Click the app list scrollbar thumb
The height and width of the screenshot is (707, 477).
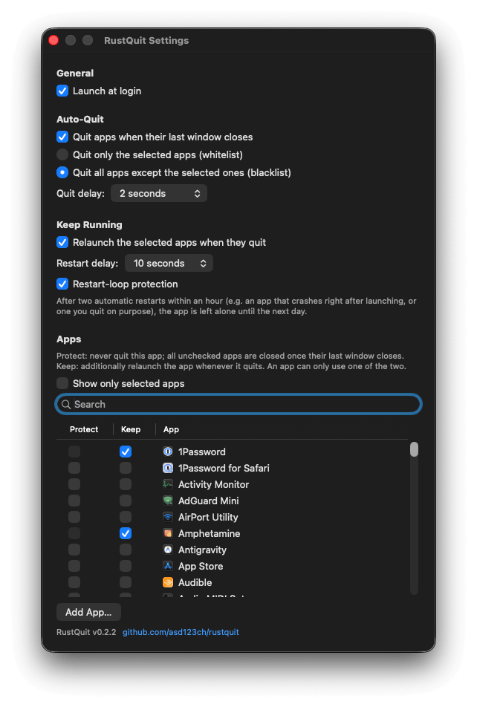(x=414, y=449)
